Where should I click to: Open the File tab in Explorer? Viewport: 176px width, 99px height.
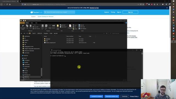(x=22, y=23)
